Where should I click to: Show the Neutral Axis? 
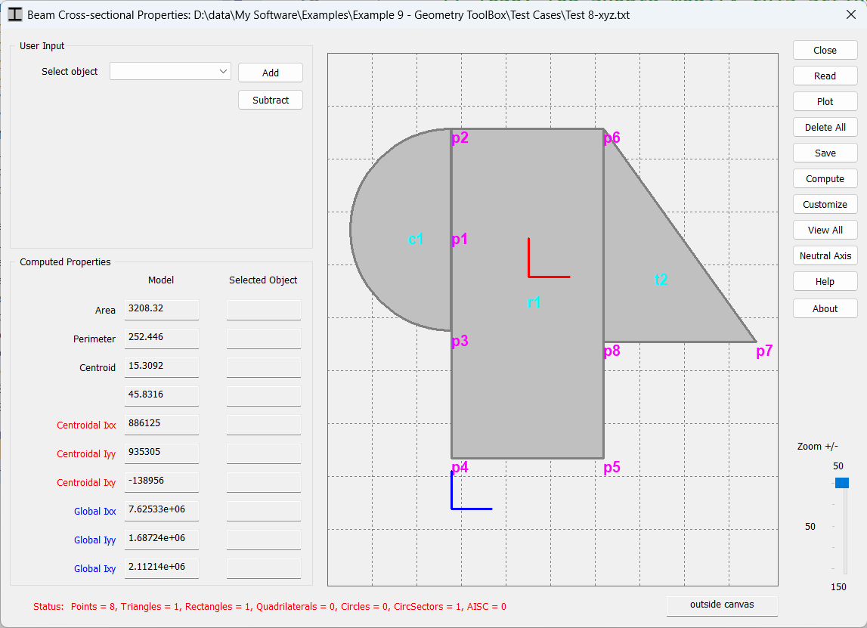825,255
